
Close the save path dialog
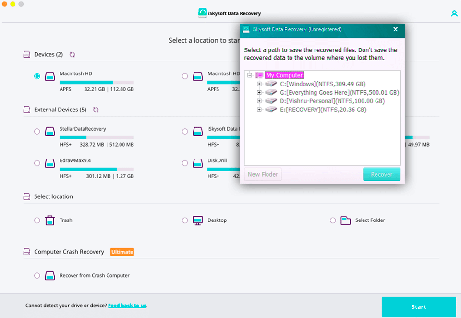coord(395,29)
